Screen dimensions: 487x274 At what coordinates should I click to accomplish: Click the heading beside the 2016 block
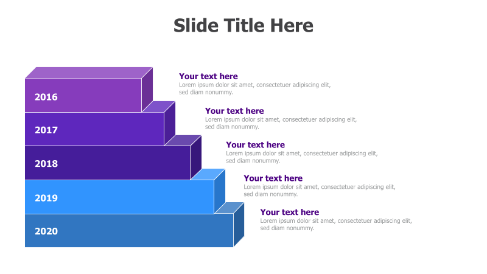[x=208, y=76]
